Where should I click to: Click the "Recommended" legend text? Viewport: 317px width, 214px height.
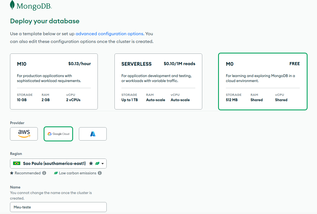(x=28, y=173)
